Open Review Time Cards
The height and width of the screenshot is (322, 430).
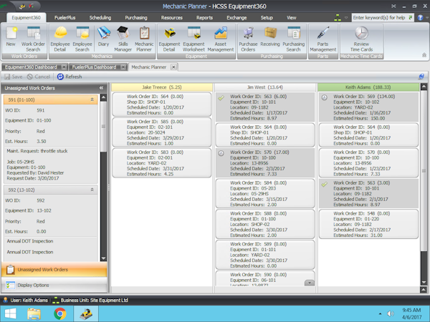[x=361, y=39]
